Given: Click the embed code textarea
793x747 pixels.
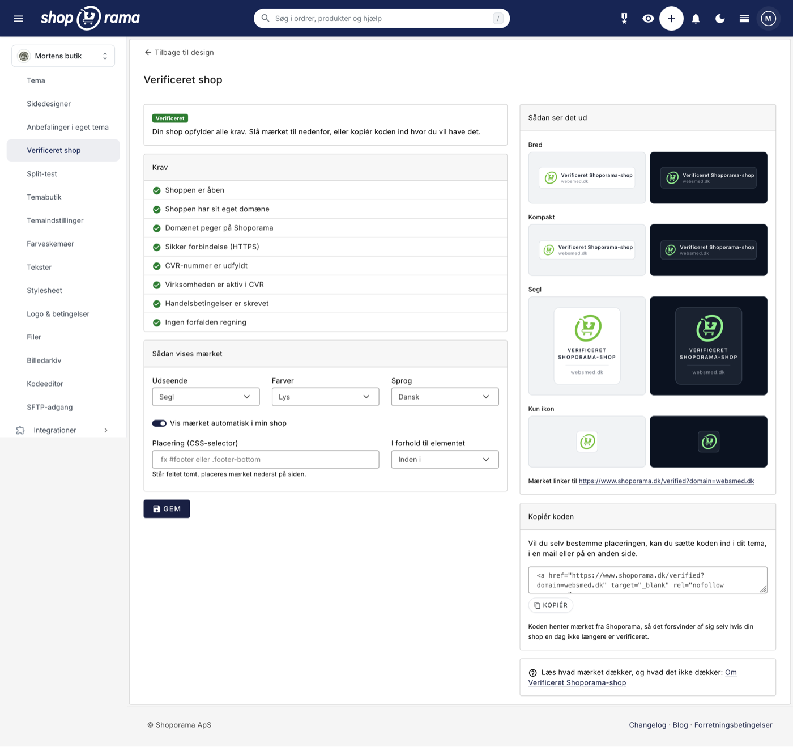Looking at the screenshot, I should [x=647, y=580].
